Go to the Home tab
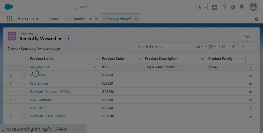This screenshot has width=263, height=133. click(54, 19)
